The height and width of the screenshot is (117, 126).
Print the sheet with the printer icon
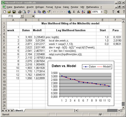[x=20, y=12]
